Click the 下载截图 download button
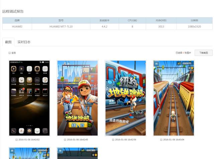The image size is (214, 159). [x=204, y=53]
